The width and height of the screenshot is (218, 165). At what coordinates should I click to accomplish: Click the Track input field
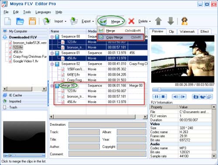click(84, 132)
